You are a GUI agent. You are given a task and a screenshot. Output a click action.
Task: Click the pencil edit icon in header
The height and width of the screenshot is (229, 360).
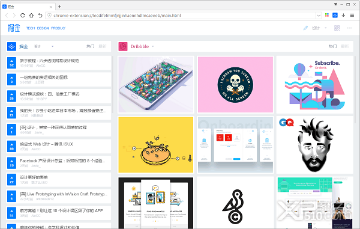(305, 28)
